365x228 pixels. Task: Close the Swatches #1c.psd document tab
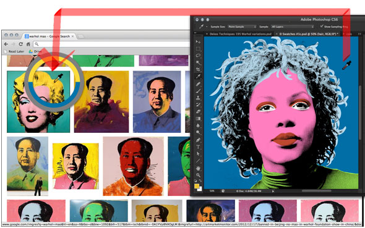coord(277,34)
